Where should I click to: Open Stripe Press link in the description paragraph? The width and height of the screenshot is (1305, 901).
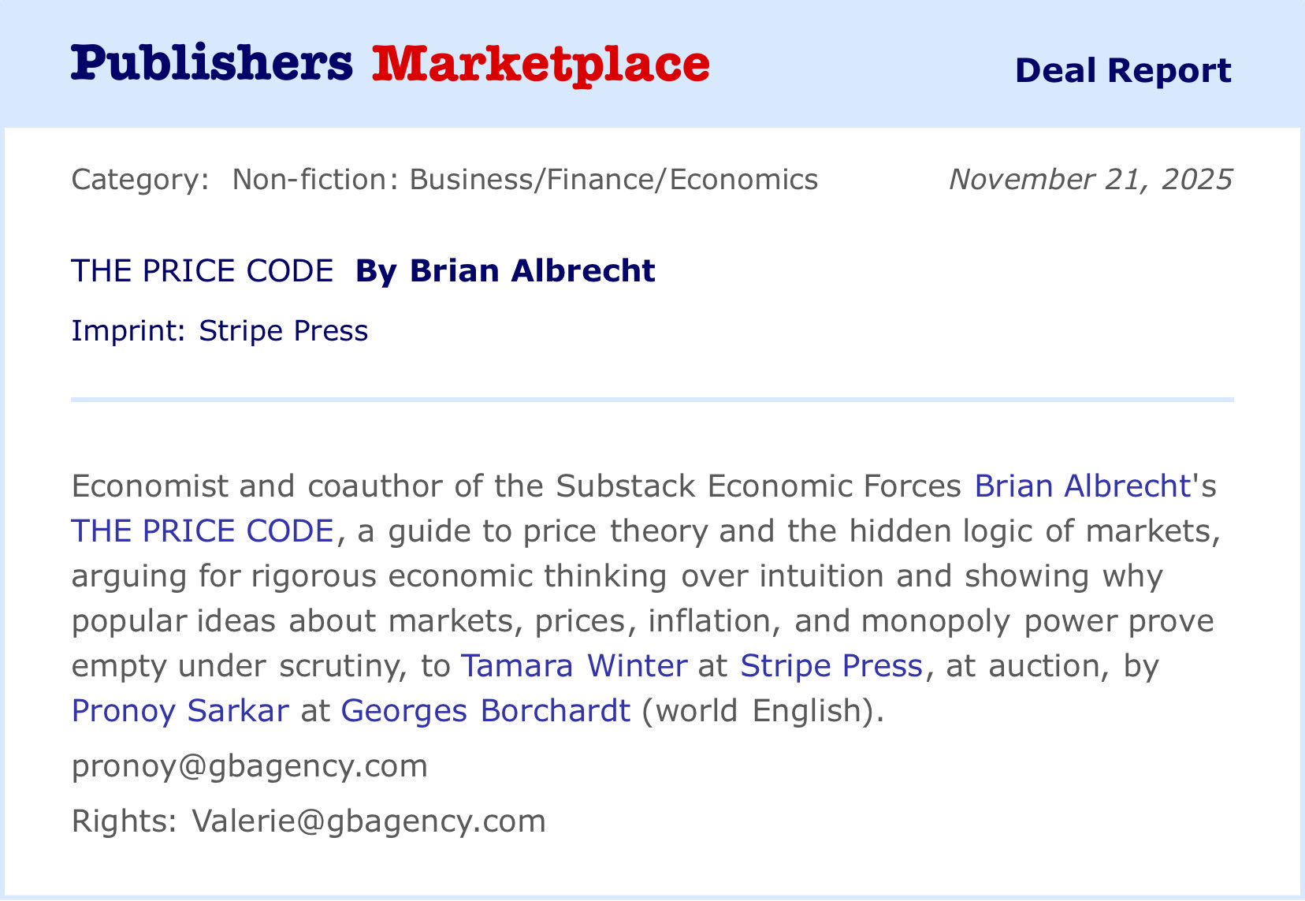pos(831,666)
